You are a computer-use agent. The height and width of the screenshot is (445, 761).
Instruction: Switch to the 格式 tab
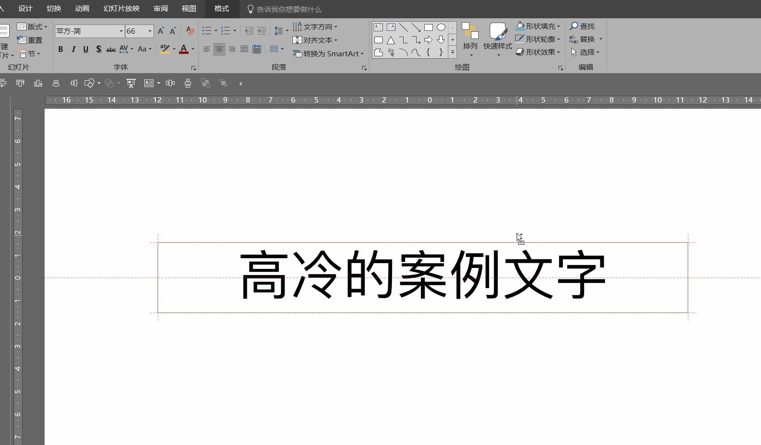[x=222, y=9]
